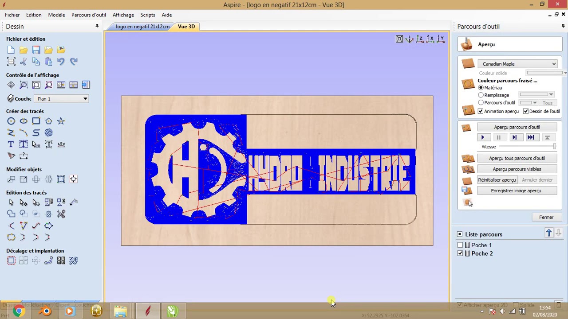The height and width of the screenshot is (319, 568).
Task: Select the Remplissage radio option
Action: [x=481, y=95]
